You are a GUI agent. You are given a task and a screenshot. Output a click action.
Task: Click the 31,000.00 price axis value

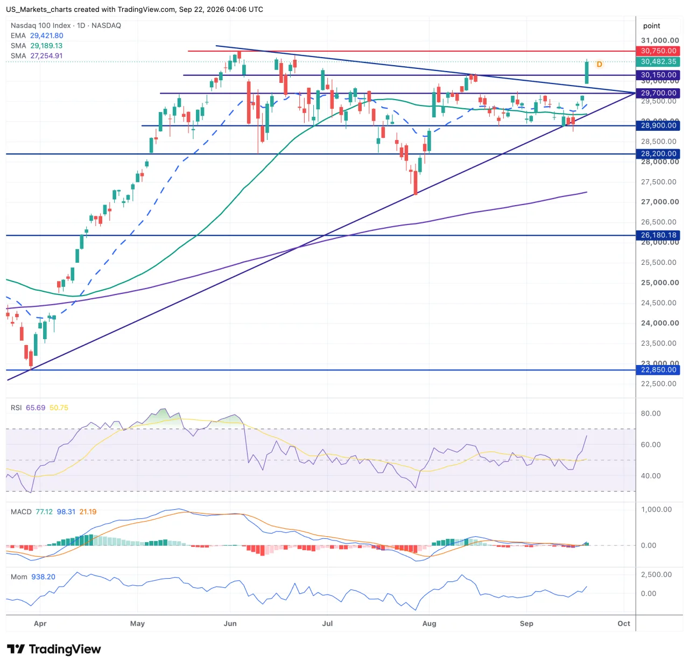pyautogui.click(x=660, y=40)
